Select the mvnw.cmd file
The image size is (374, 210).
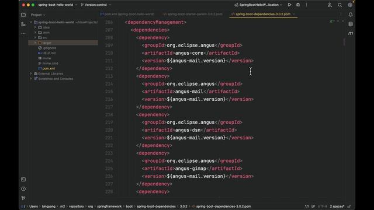tap(50, 64)
